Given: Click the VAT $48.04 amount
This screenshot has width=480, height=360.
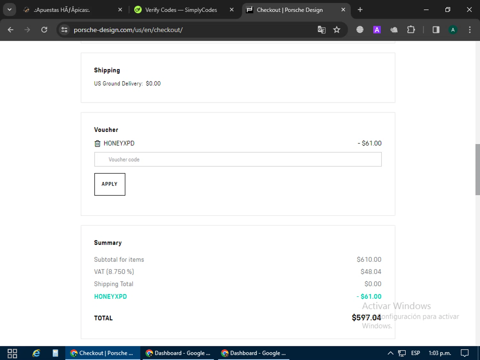Looking at the screenshot, I should point(371,272).
